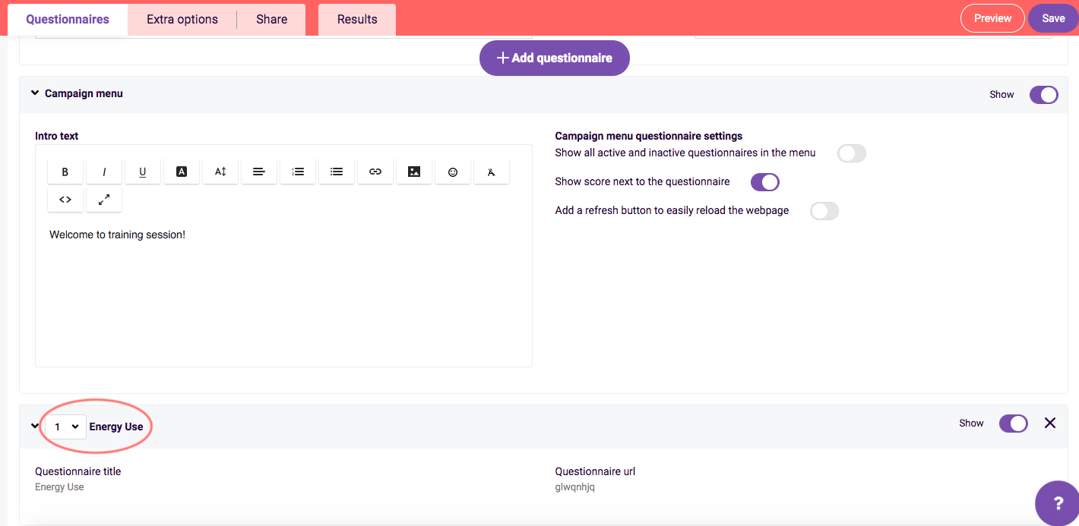
Task: Collapse the Energy Use questionnaire section
Action: click(x=33, y=426)
